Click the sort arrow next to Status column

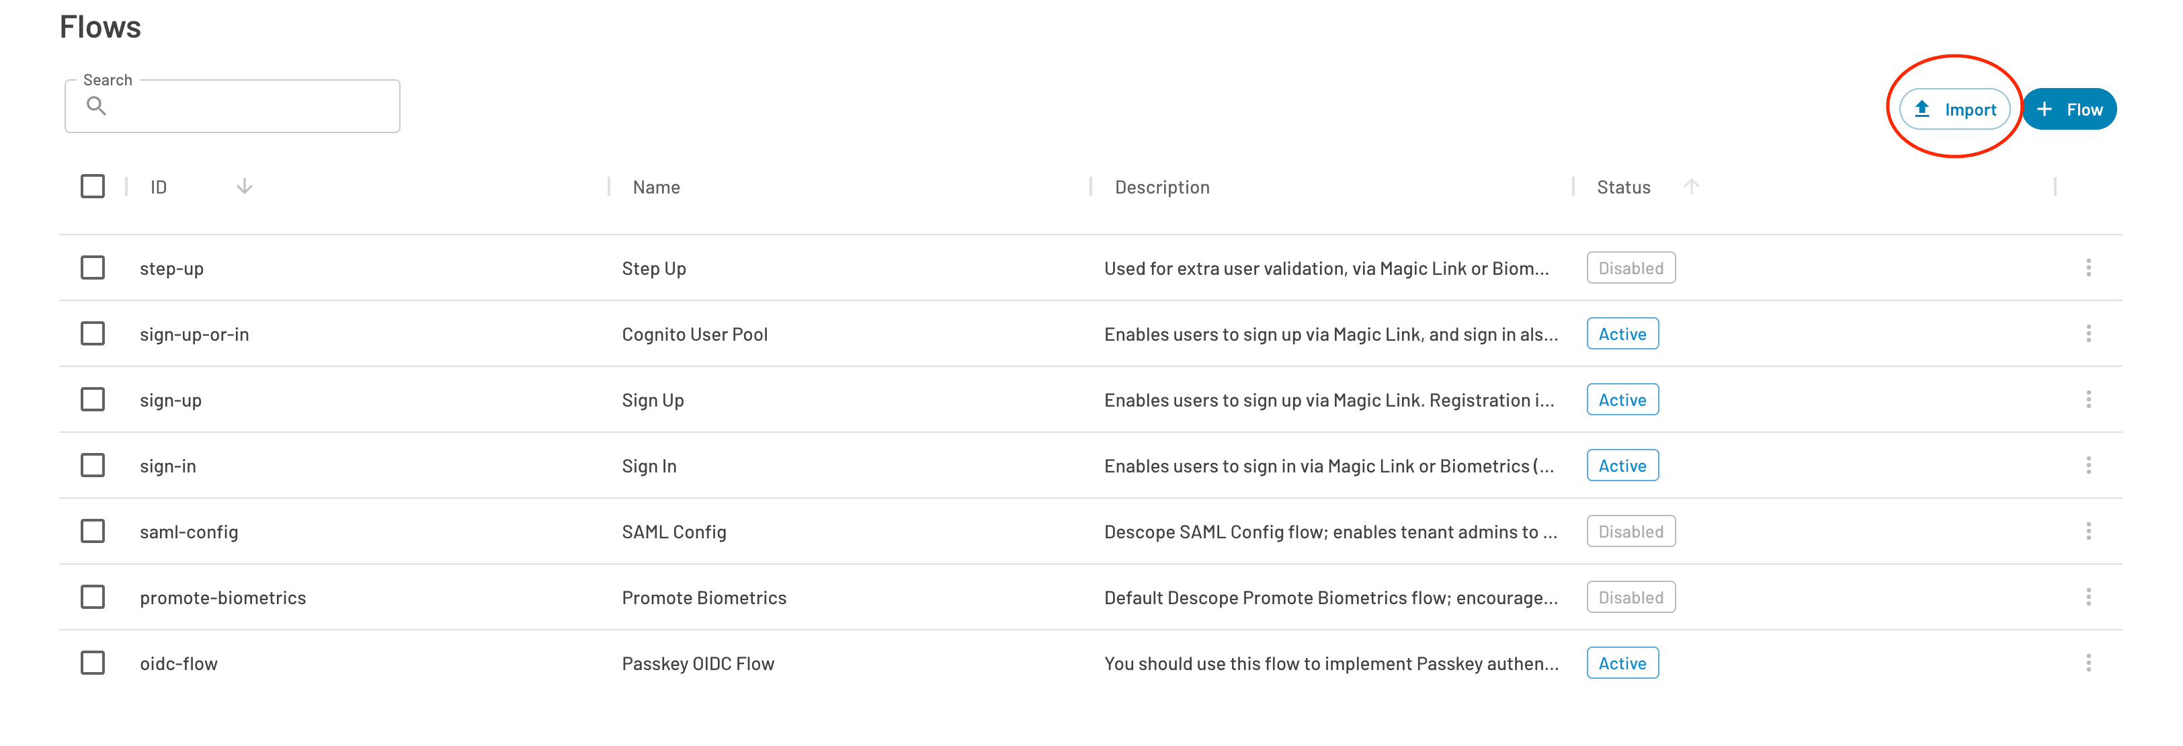[1692, 187]
